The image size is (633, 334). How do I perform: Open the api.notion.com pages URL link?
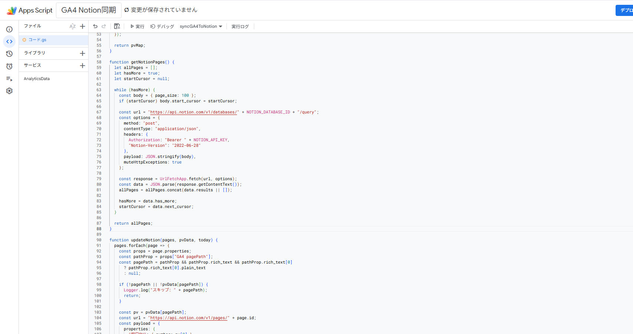[x=189, y=318]
